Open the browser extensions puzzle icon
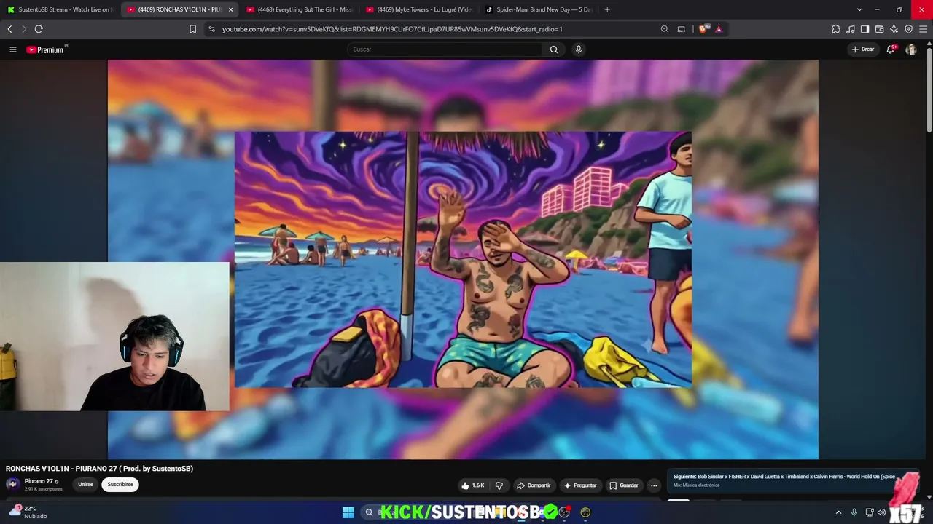 (x=836, y=29)
